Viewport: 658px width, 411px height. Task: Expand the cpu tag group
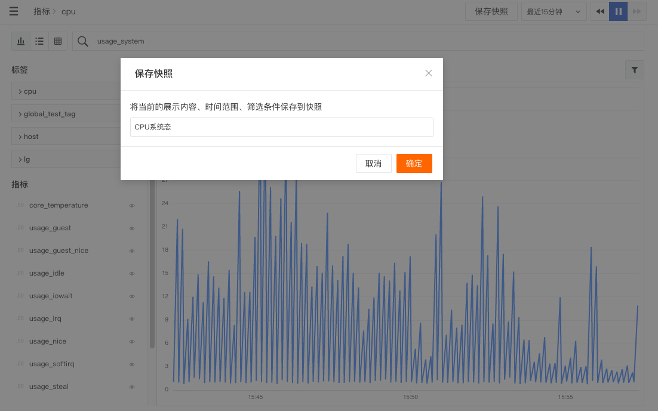(66, 91)
